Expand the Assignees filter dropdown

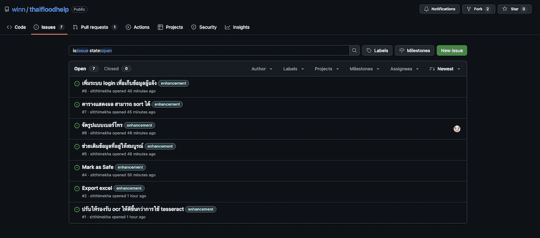(x=405, y=69)
